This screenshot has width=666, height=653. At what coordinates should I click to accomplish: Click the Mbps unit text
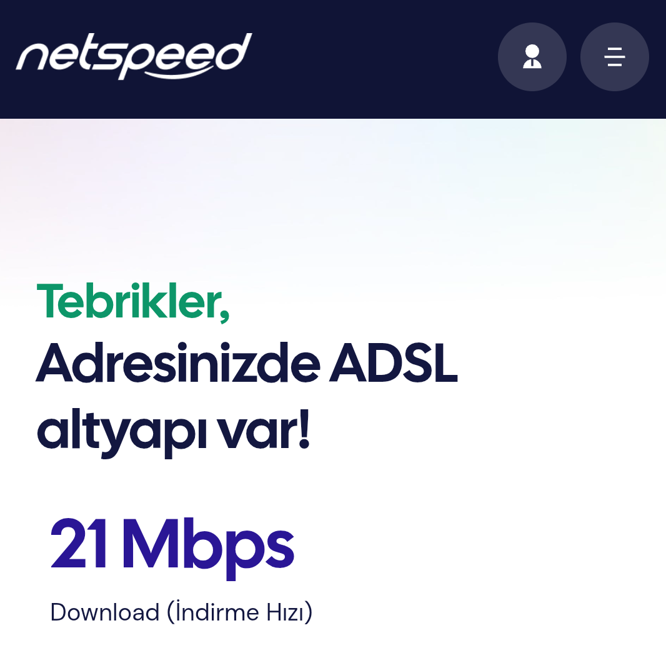(209, 548)
